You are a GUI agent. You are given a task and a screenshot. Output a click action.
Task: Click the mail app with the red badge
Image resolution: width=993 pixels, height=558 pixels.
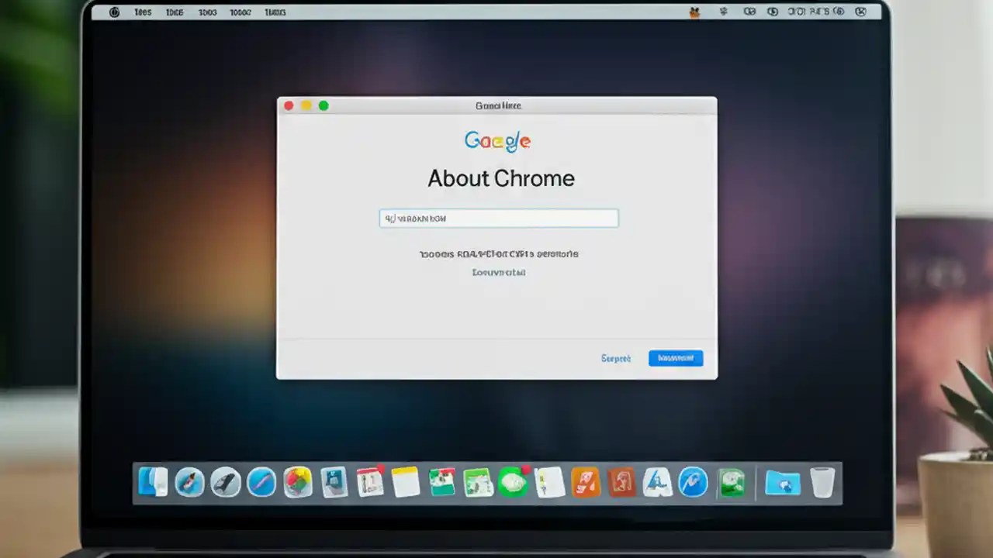coord(369,483)
